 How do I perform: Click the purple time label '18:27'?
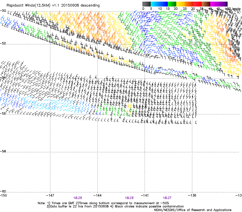tap(167, 198)
